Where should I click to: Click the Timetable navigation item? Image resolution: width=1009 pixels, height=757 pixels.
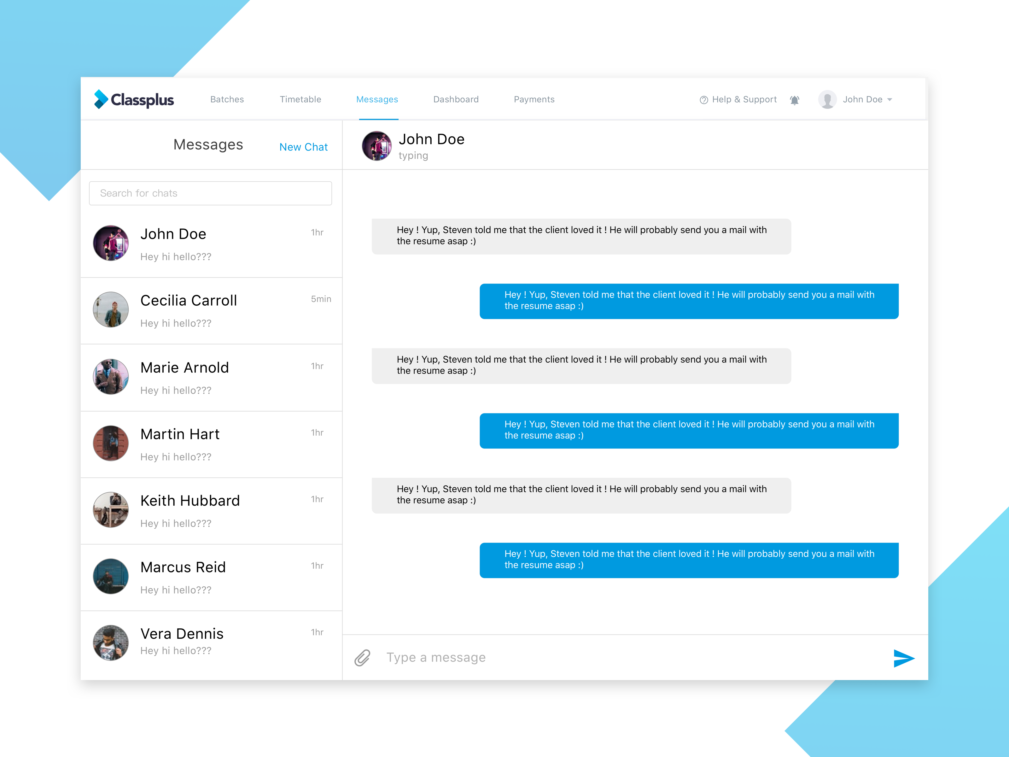tap(300, 99)
